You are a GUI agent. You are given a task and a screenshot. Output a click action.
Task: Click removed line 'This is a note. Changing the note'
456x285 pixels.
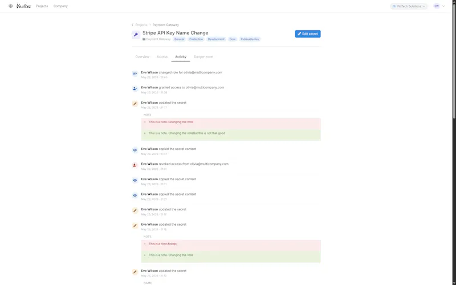point(171,122)
